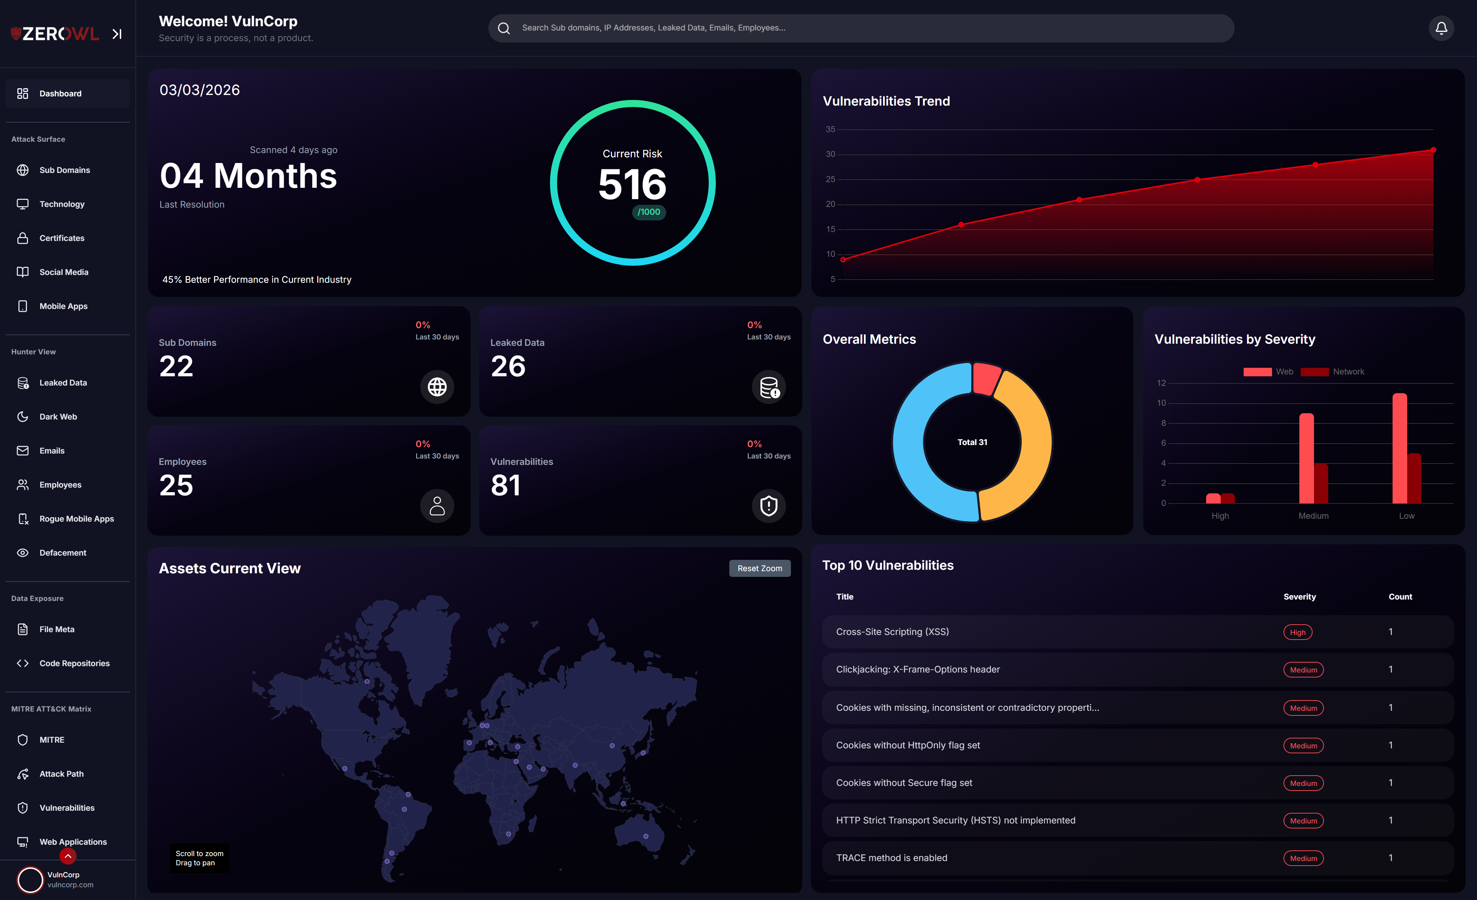Click the shield icon in the Vulnerabilities card
The image size is (1477, 900).
click(769, 506)
